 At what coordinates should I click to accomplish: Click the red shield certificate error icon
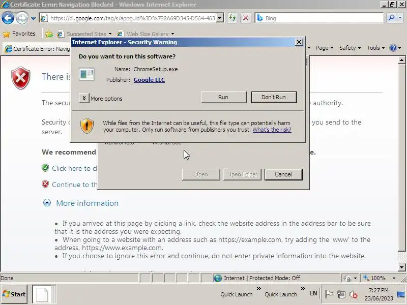[21, 78]
